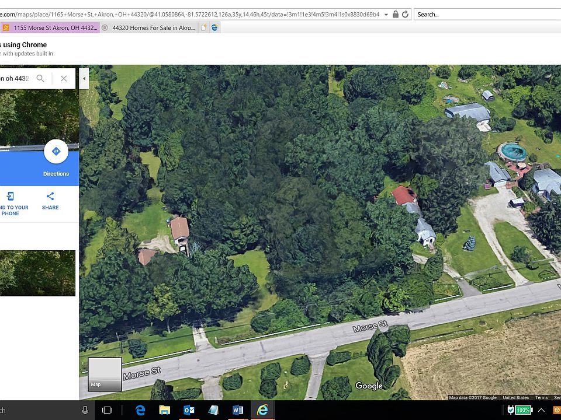Click Internet Explorer in the taskbar
Screen dimensions: 561x420
(262, 410)
